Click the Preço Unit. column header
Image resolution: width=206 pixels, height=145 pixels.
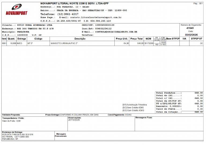coord(122,39)
